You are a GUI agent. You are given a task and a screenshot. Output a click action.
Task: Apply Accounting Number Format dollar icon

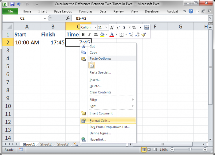[124, 28]
